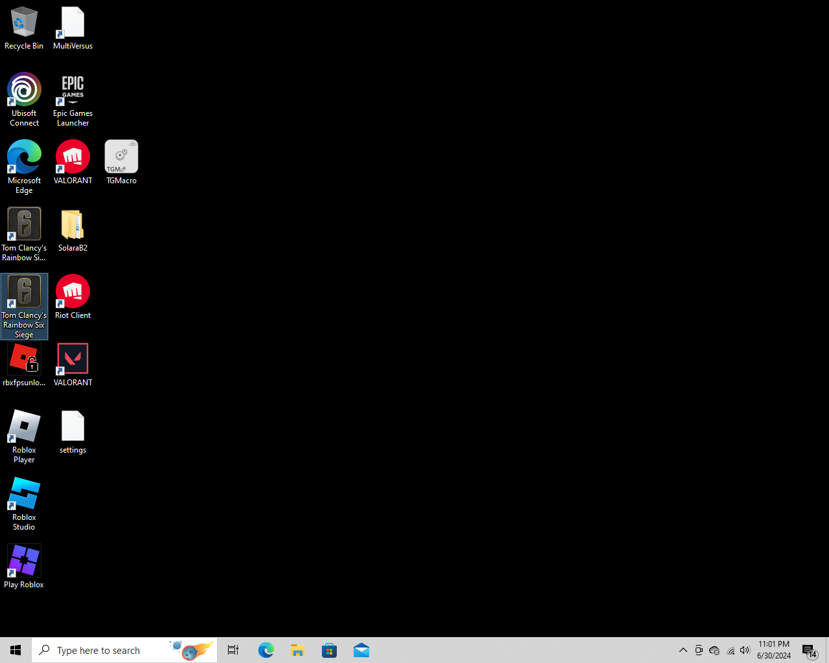The height and width of the screenshot is (663, 829).
Task: Select the VALORANT shortcut with dark V logo
Action: (x=73, y=365)
